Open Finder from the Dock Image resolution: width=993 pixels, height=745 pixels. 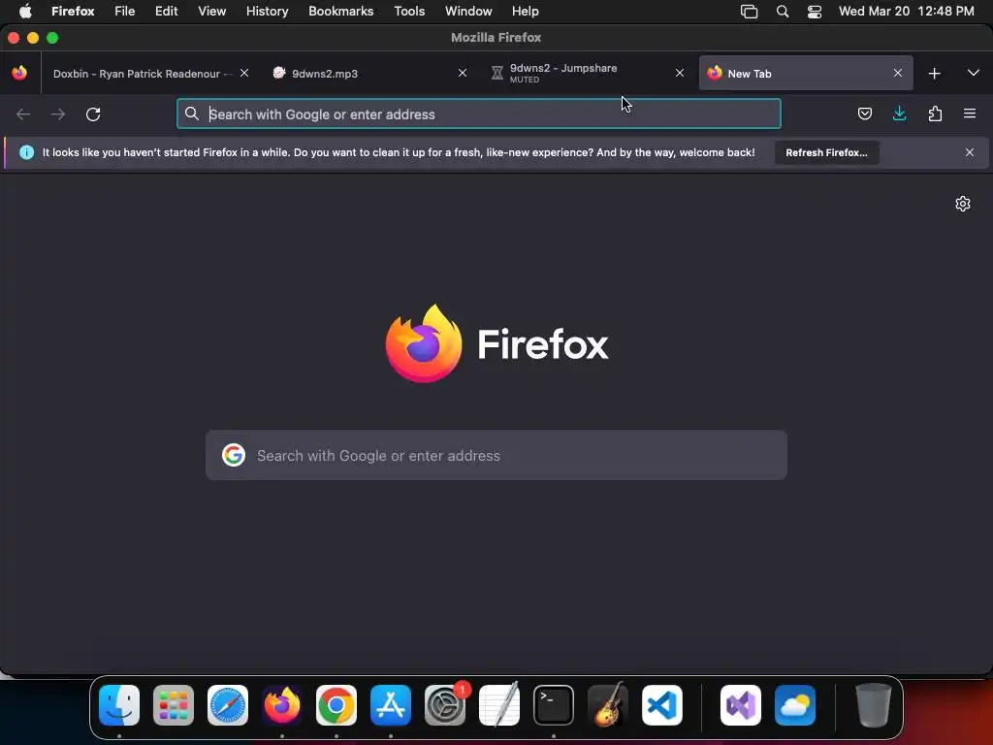(119, 704)
